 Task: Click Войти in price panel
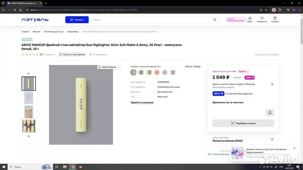[243, 71]
